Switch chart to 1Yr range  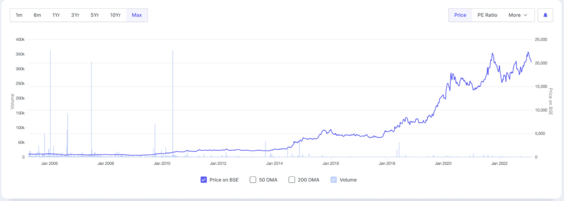click(x=56, y=15)
